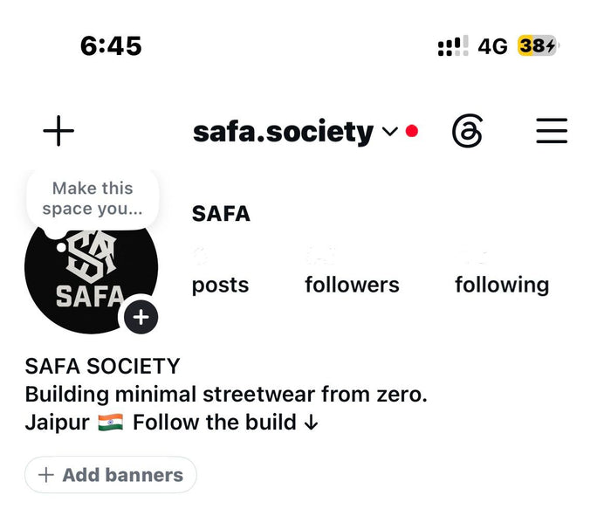The width and height of the screenshot is (611, 509).
Task: Tap the plus create icon
Action: tap(58, 131)
